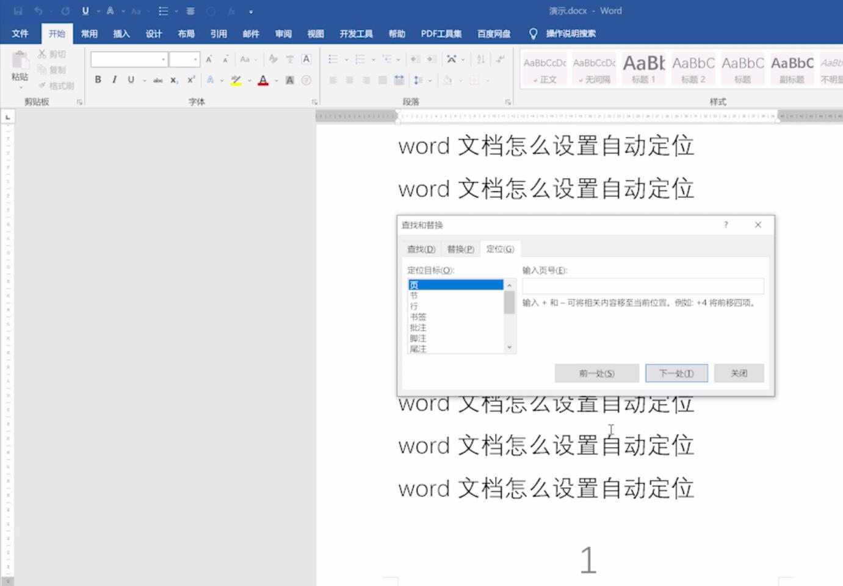Image resolution: width=843 pixels, height=586 pixels.
Task: Toggle Italic formatting
Action: point(114,80)
